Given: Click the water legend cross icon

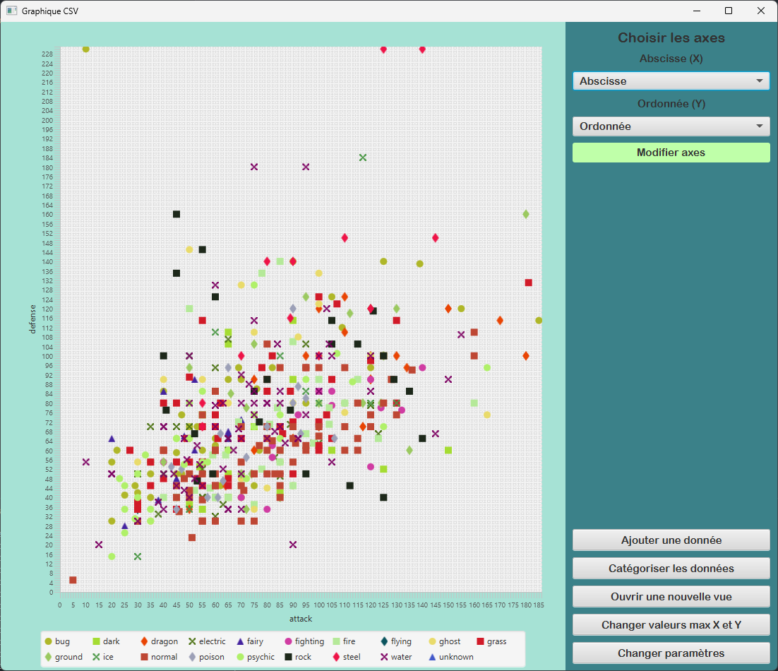Looking at the screenshot, I should (x=384, y=657).
